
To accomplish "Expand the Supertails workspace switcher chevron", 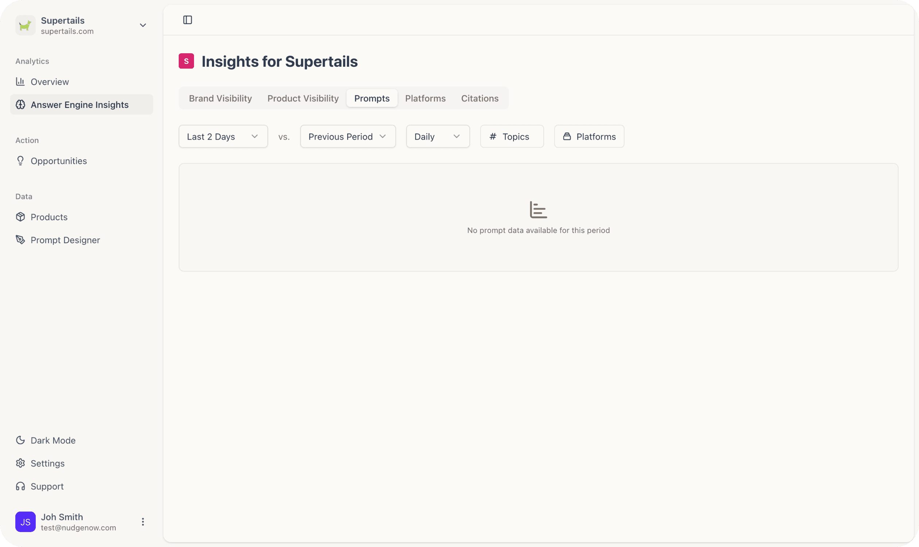I will click(143, 26).
